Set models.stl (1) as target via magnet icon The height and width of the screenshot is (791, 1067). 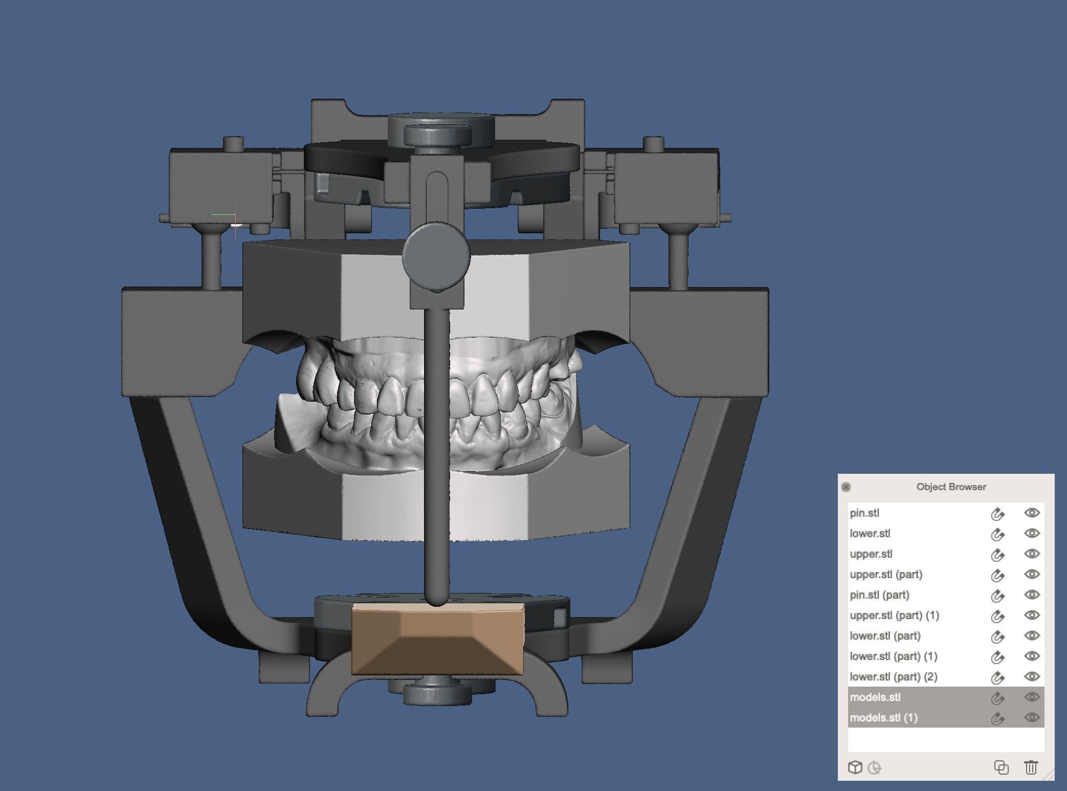(x=997, y=718)
